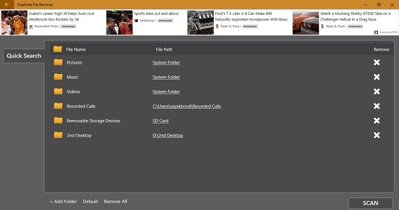Open the Sports stars ad thumbnail

pyautogui.click(x=119, y=22)
